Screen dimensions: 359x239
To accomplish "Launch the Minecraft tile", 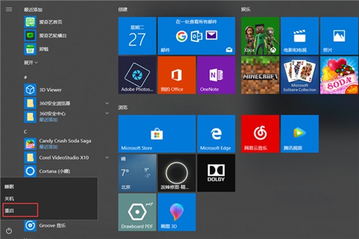I will pyautogui.click(x=260, y=75).
